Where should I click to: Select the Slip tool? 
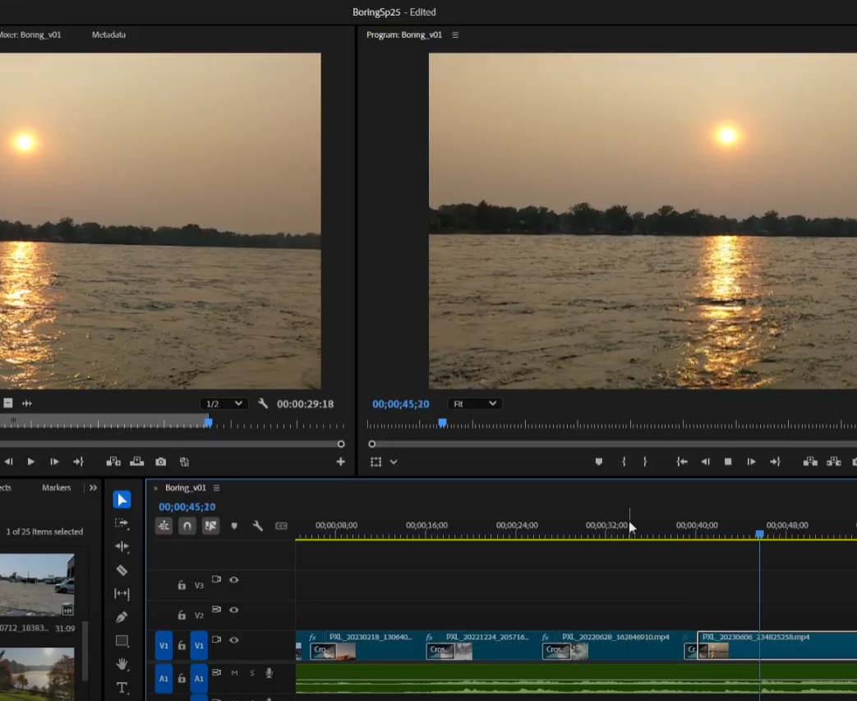[x=122, y=593]
